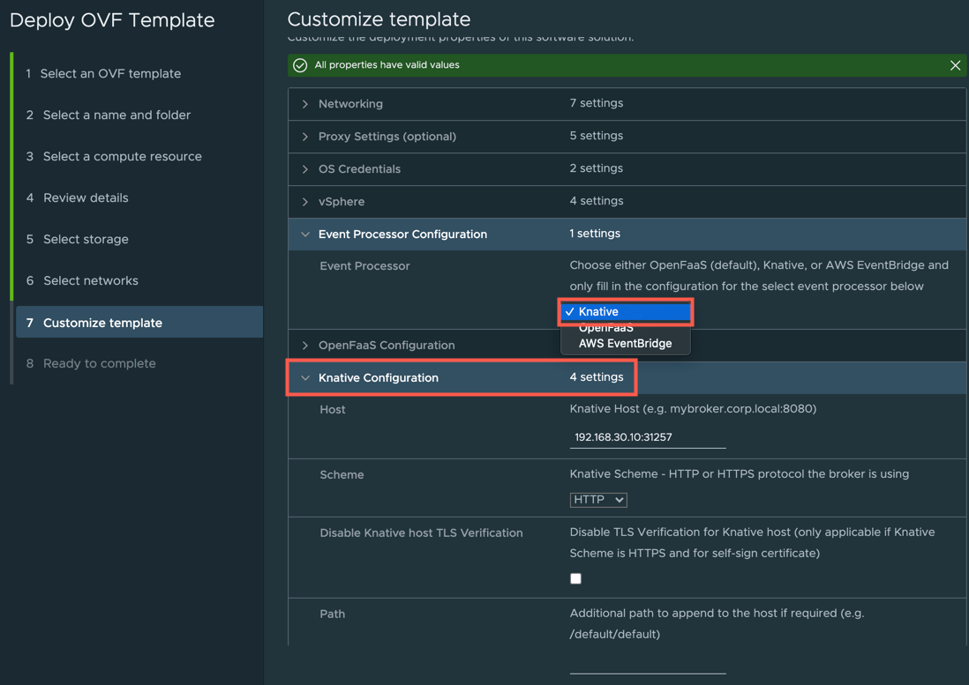Click the green success checkmark icon
This screenshot has height=685, width=969.
[300, 65]
